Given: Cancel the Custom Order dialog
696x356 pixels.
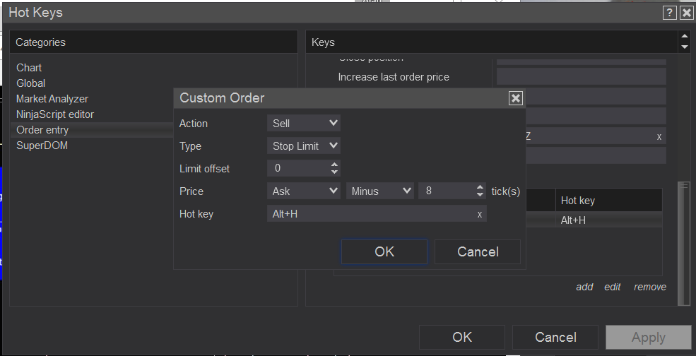Looking at the screenshot, I should pyautogui.click(x=478, y=252).
